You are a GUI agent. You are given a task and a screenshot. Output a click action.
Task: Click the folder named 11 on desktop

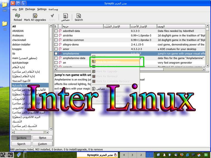(5, 26)
